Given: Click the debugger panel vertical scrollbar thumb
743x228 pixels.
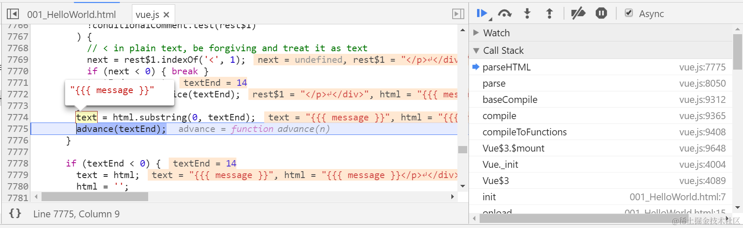Looking at the screenshot, I should [x=737, y=52].
